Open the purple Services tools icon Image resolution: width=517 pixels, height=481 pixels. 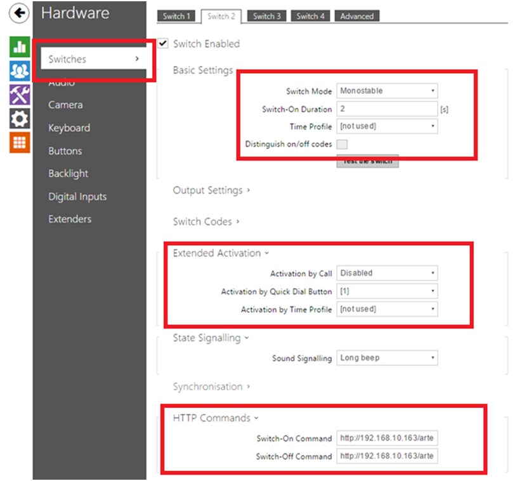coord(20,95)
